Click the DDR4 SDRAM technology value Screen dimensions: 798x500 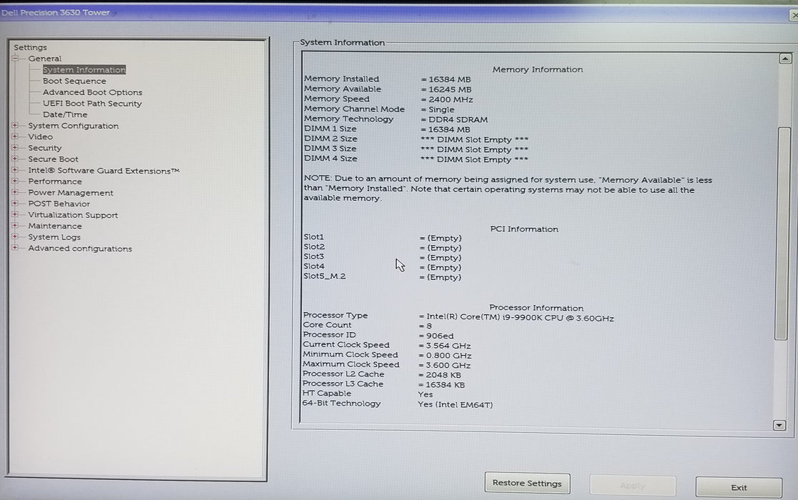click(x=454, y=119)
